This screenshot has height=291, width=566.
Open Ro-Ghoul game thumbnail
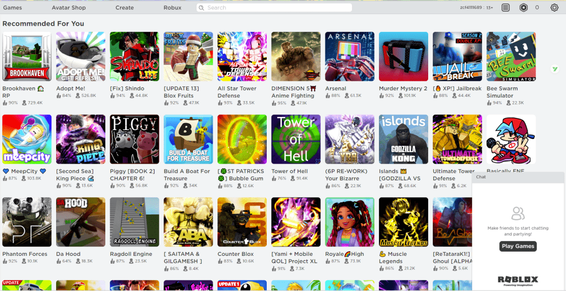(x=453, y=222)
